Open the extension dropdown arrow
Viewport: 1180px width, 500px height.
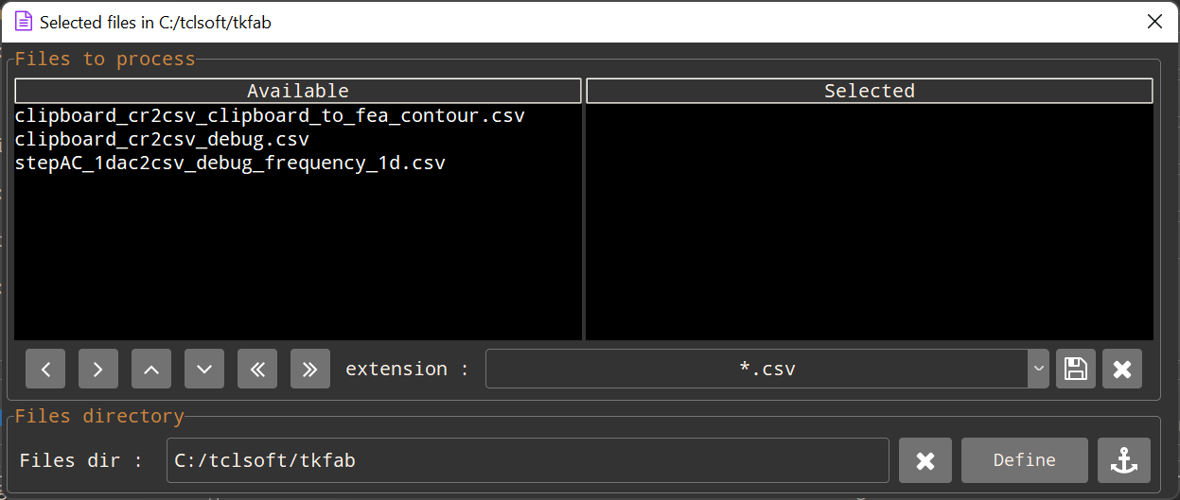click(x=1038, y=369)
